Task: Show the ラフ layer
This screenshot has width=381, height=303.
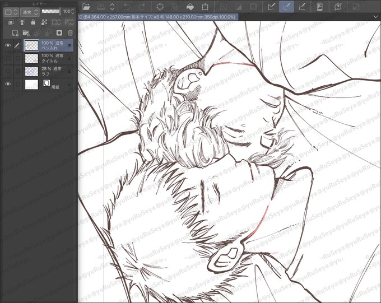Action: [x=8, y=71]
